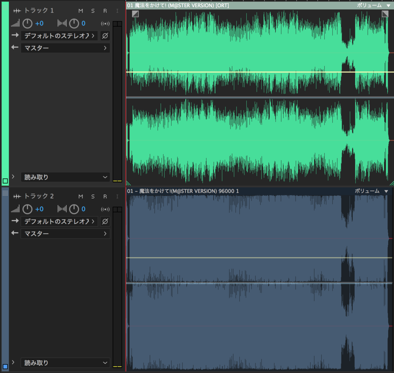
Task: Click Track 2 sum-to-mono icon
Action: [x=105, y=209]
